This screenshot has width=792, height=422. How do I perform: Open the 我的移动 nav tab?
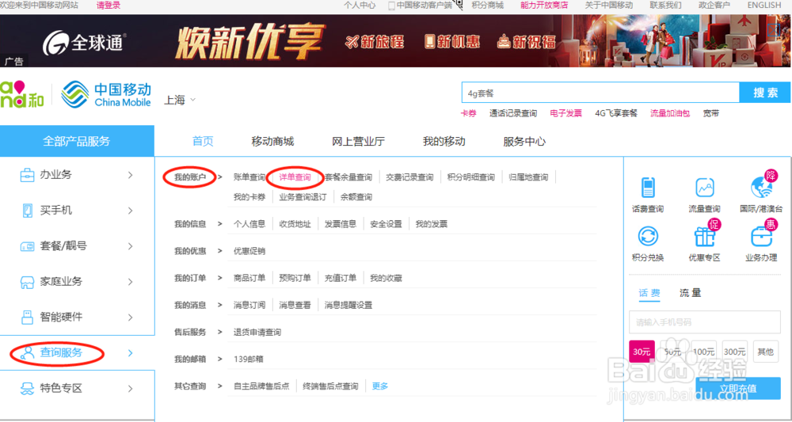click(x=444, y=142)
